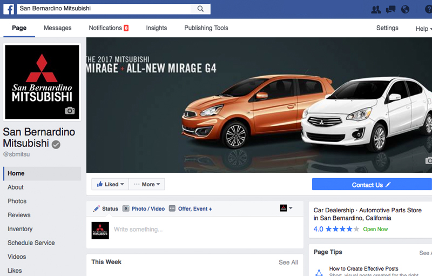Viewport: 432px width, 276px height.
Task: Click the thumbs-up icon on Liked
Action: coord(100,184)
